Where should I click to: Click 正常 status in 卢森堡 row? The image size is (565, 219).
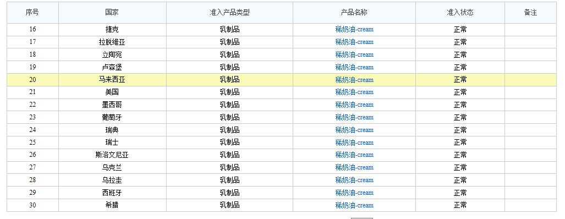click(x=460, y=67)
